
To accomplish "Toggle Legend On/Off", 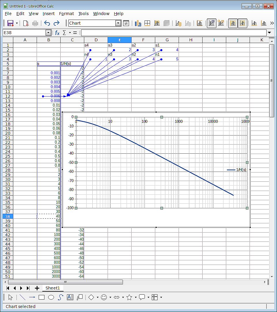I will (x=212, y=23).
